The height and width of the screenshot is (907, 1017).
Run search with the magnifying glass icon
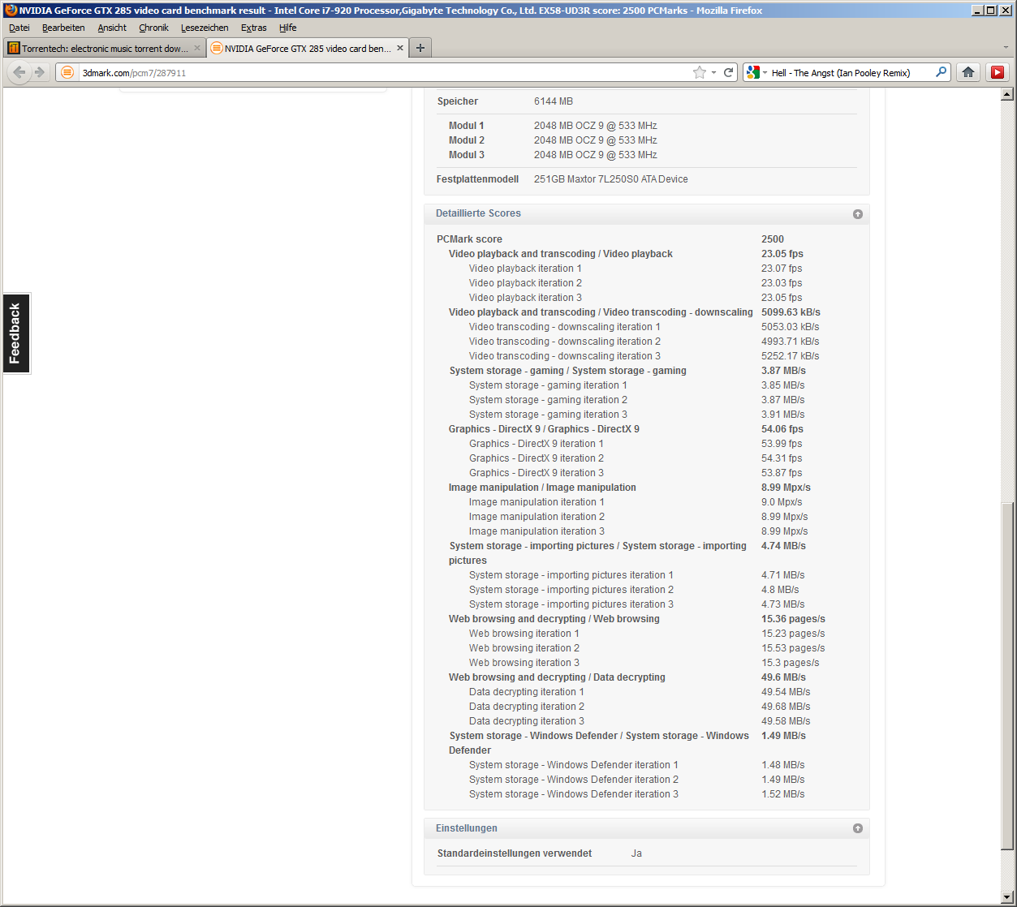click(x=941, y=72)
